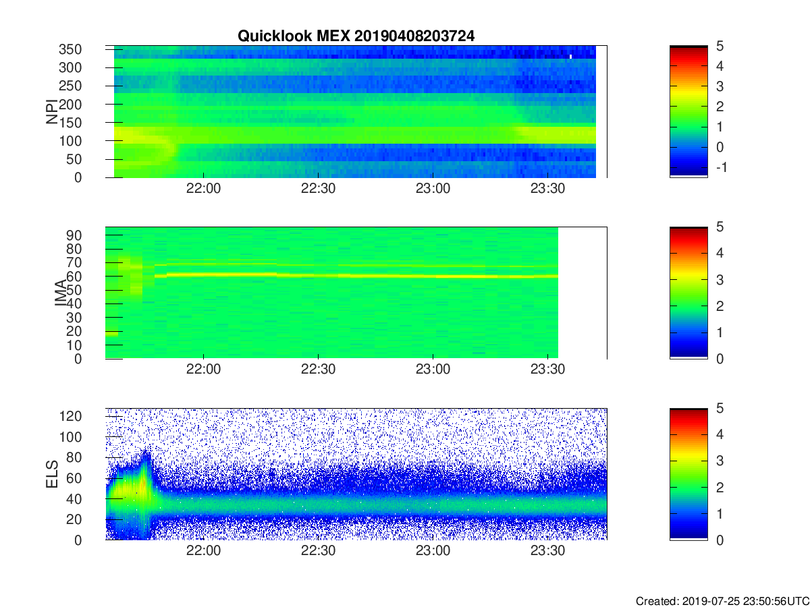810x607 pixels.
Task: Click the 0 label on ELS colorbar
Action: click(720, 540)
